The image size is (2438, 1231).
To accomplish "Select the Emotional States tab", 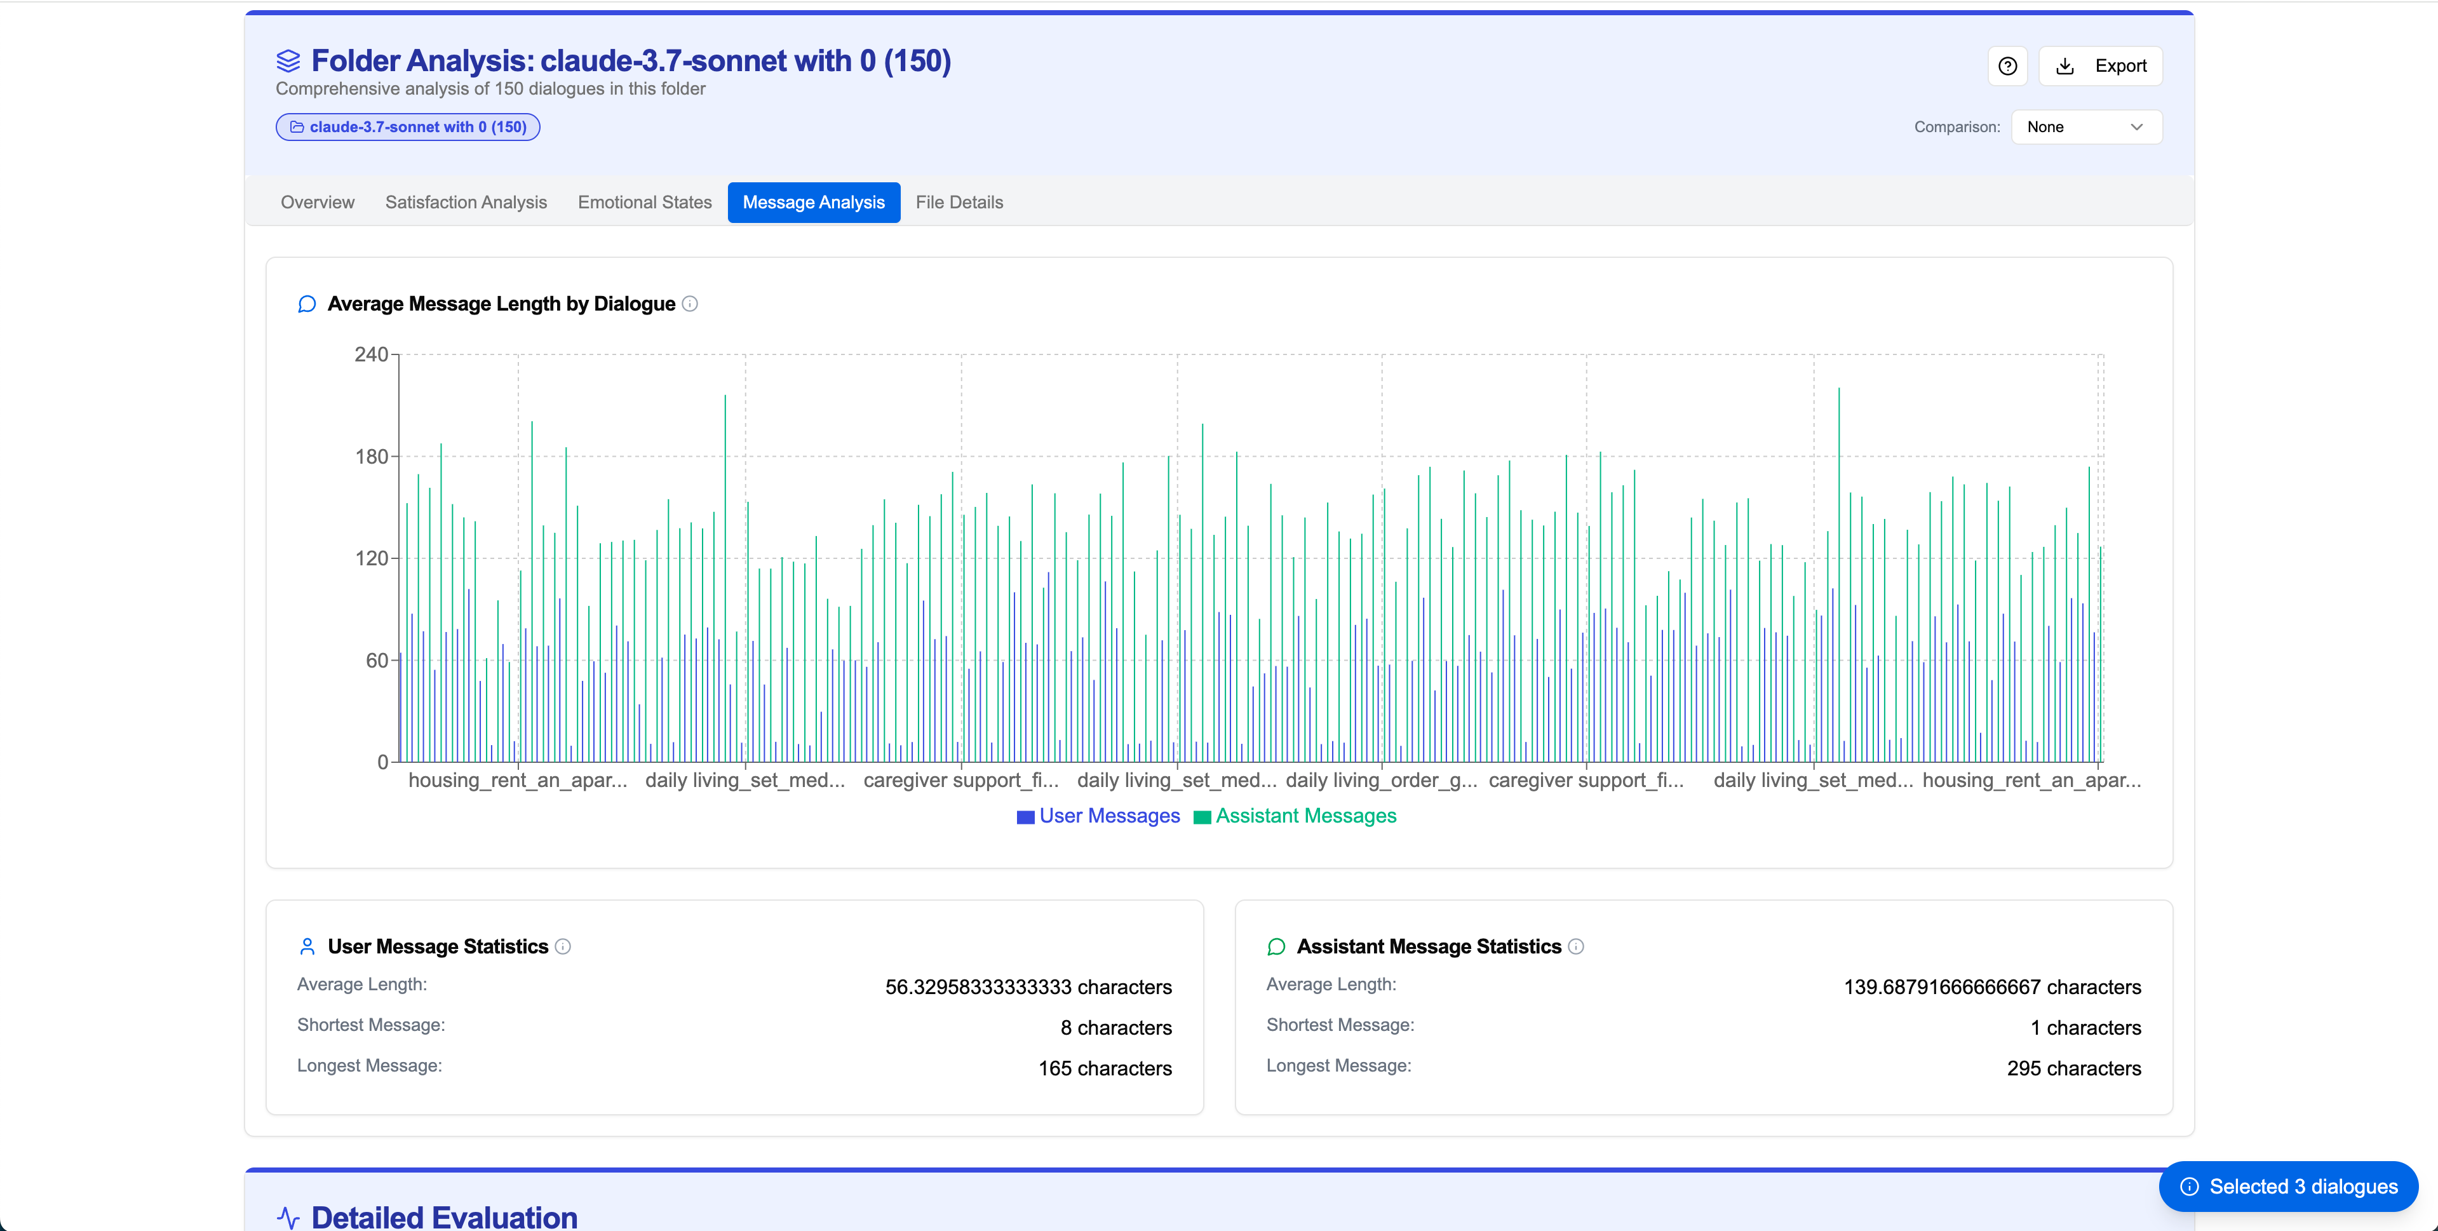I will pos(645,203).
